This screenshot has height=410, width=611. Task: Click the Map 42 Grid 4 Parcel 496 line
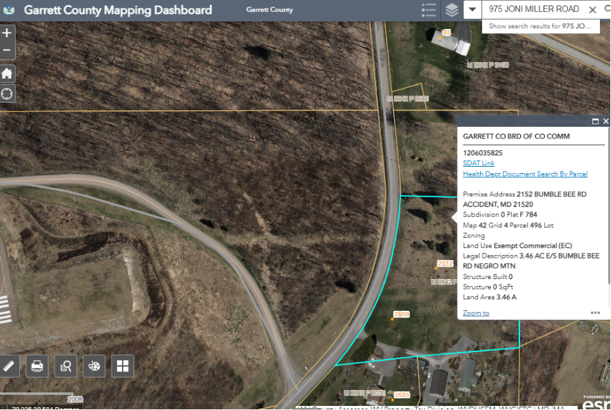pos(508,225)
